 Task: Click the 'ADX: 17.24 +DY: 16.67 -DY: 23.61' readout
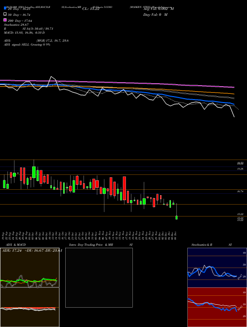[32, 251]
